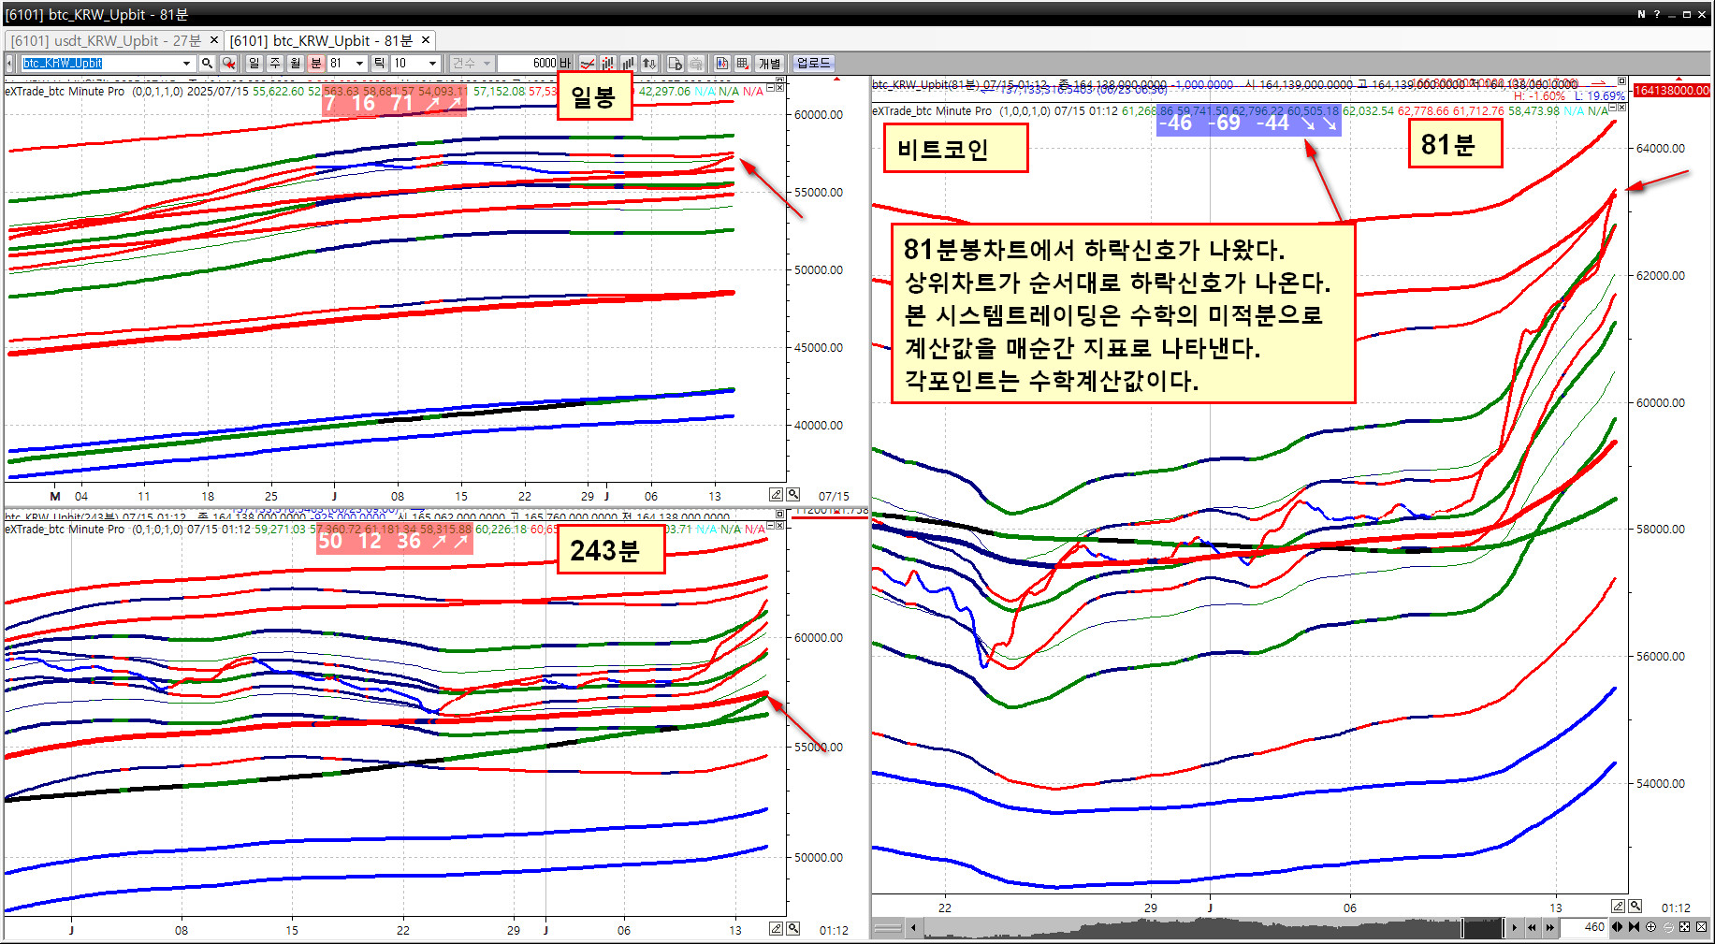Select the btc_KRW_Upbit - 81분 tab

pos(321,40)
